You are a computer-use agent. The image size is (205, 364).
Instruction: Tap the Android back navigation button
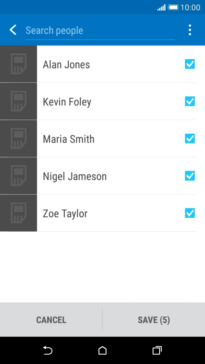pyautogui.click(x=48, y=350)
